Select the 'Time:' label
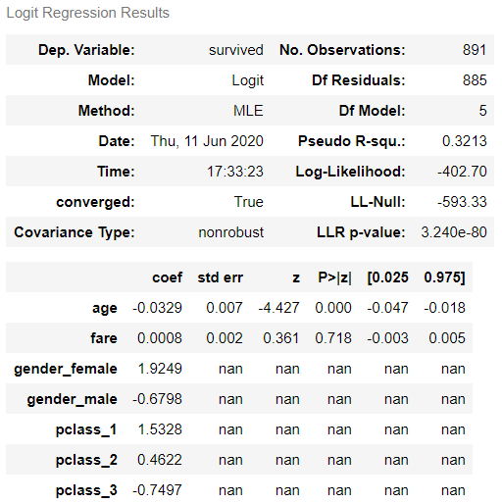 tap(116, 172)
